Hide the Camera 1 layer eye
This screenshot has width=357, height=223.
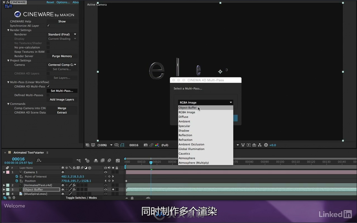tap(105, 172)
